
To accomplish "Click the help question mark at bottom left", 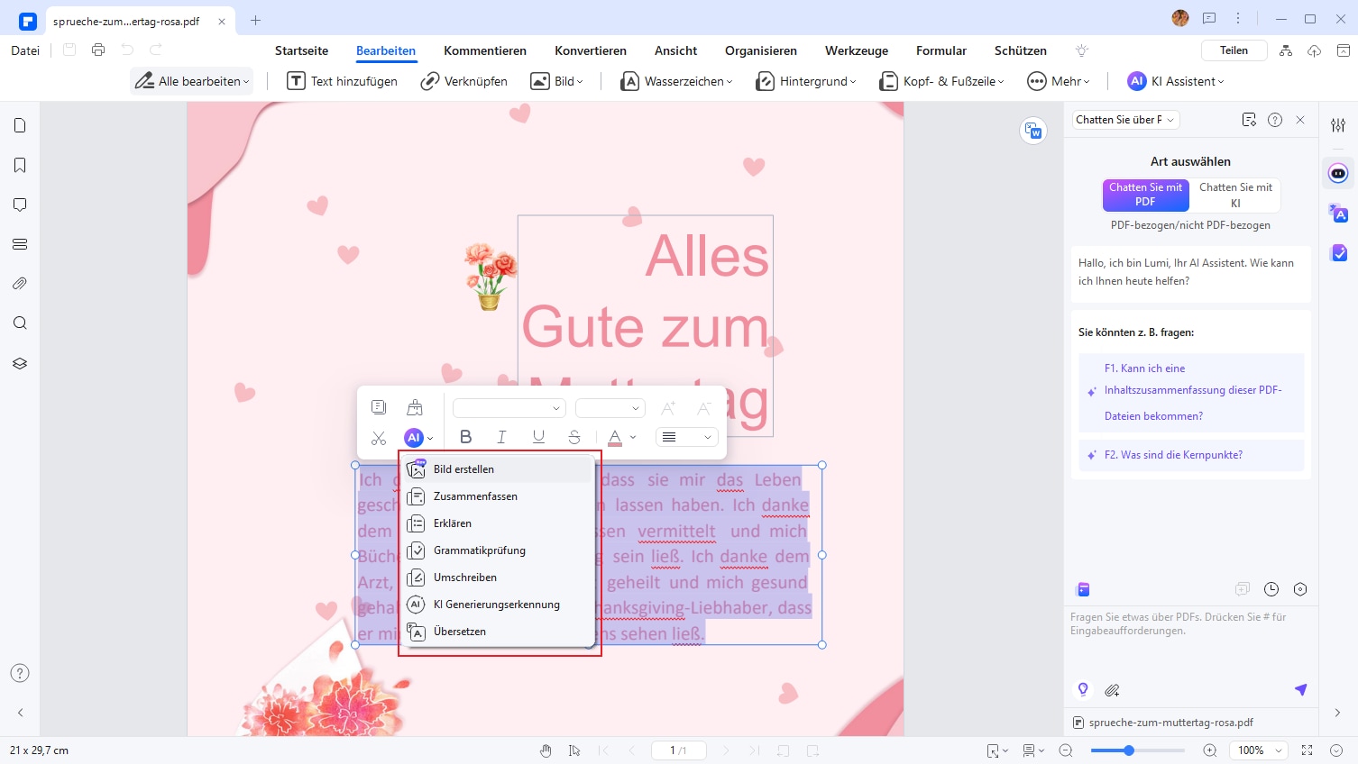I will click(20, 673).
